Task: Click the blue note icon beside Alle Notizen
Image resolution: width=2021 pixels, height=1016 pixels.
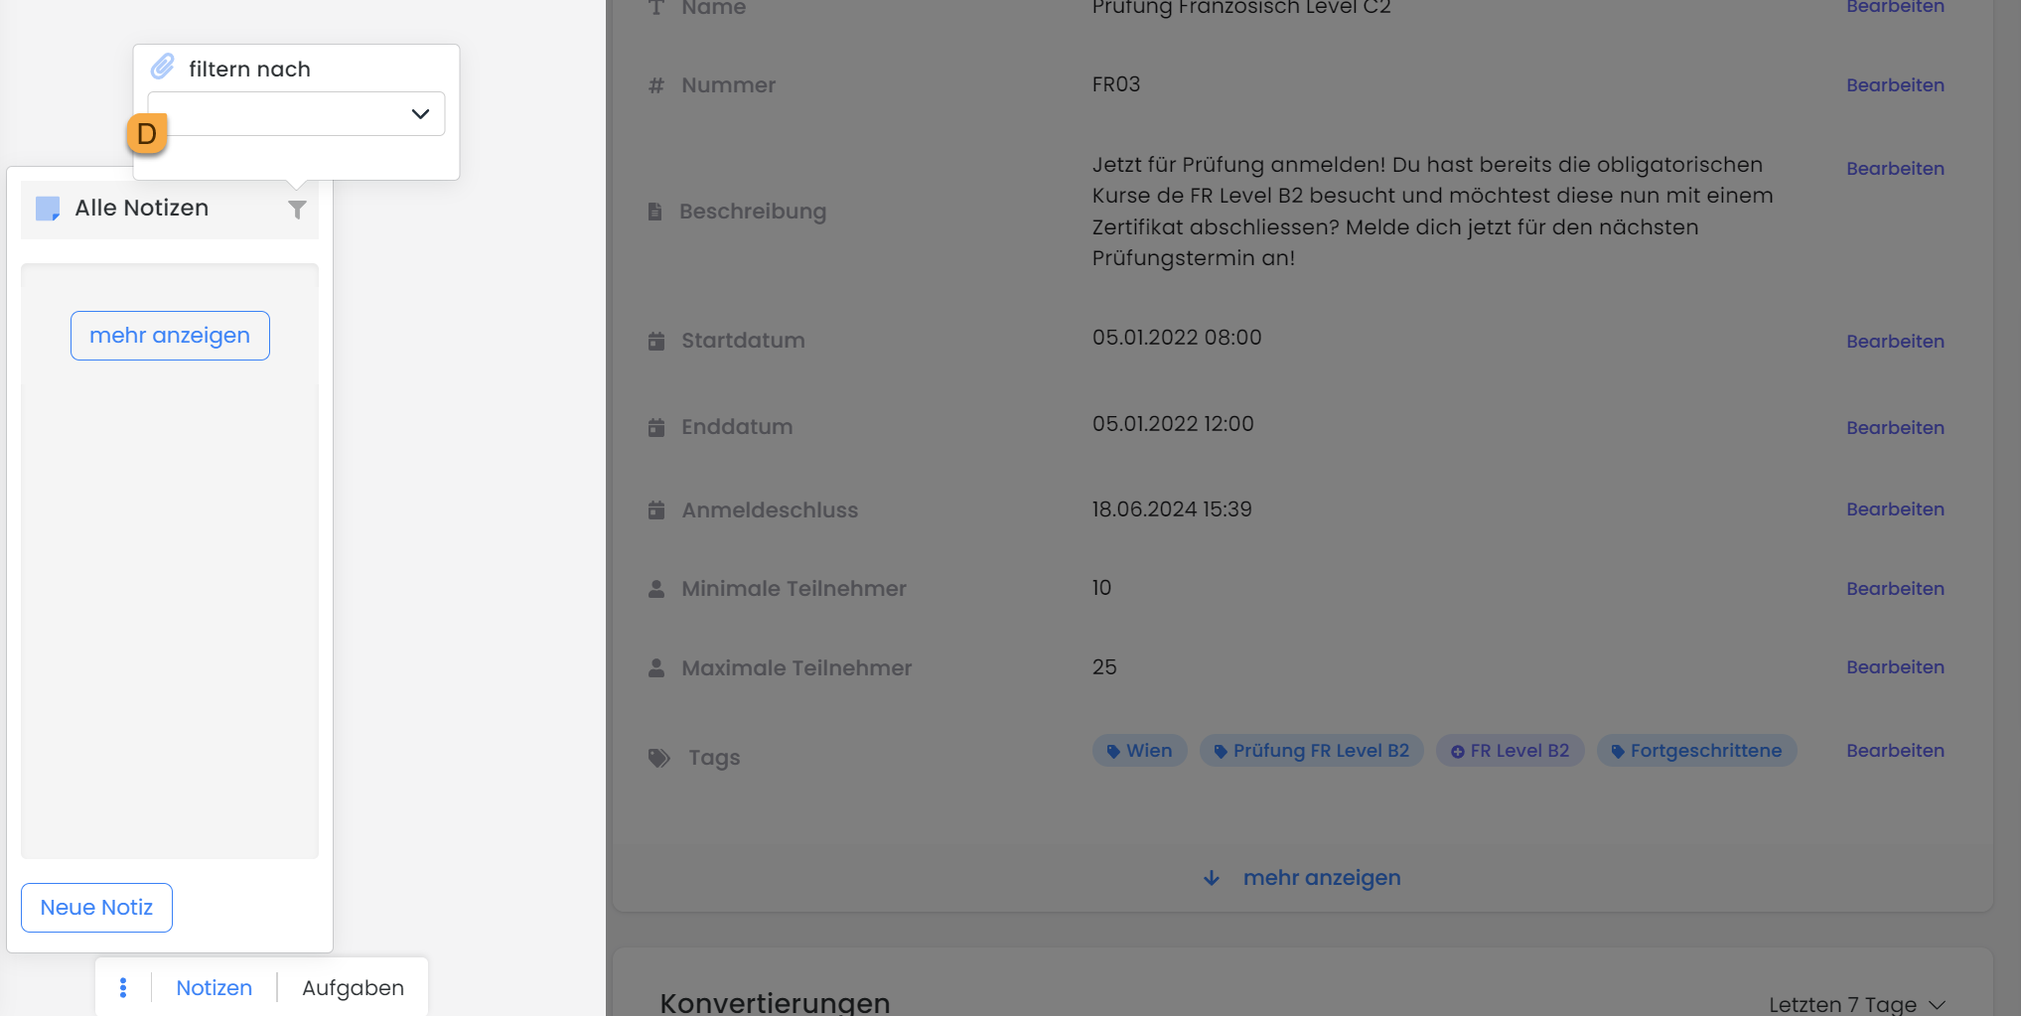Action: click(48, 209)
